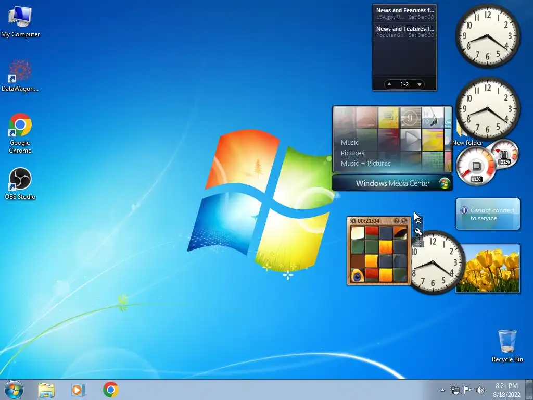Select the OBS Studio desktop shortcut
The height and width of the screenshot is (400, 533).
point(20,183)
